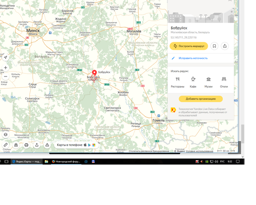Click the Речица label on map
Viewport: 256px width, 205px height.
(x=136, y=123)
